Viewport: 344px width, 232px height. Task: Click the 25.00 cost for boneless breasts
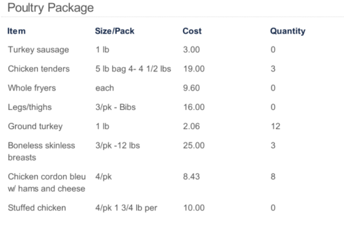192,145
